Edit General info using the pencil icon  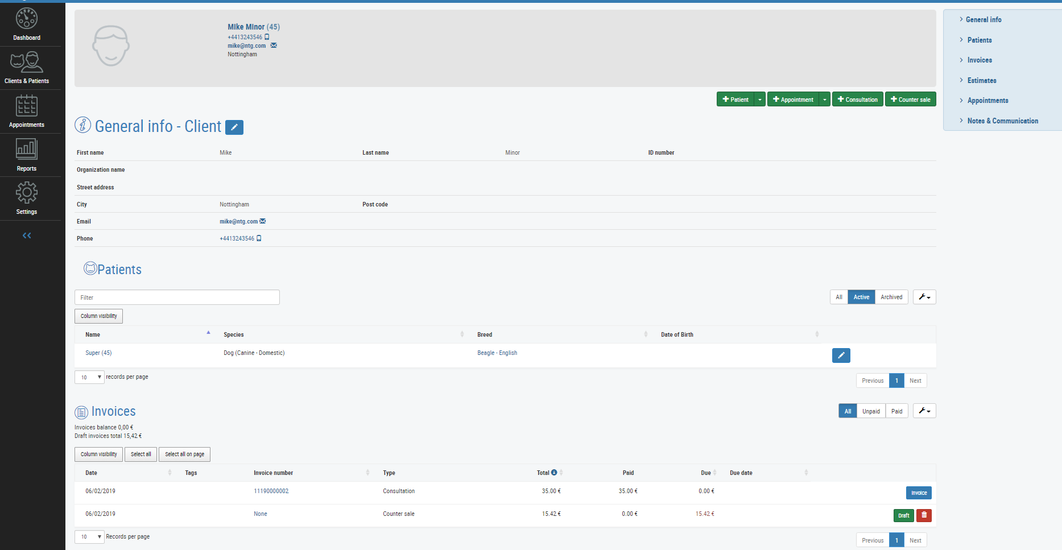(x=234, y=127)
